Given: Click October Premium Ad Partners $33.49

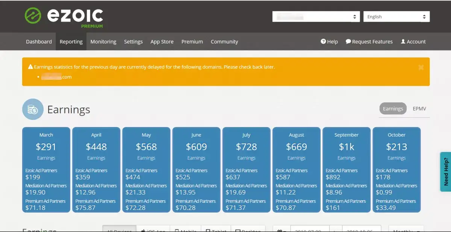Looking at the screenshot, I should point(386,208).
